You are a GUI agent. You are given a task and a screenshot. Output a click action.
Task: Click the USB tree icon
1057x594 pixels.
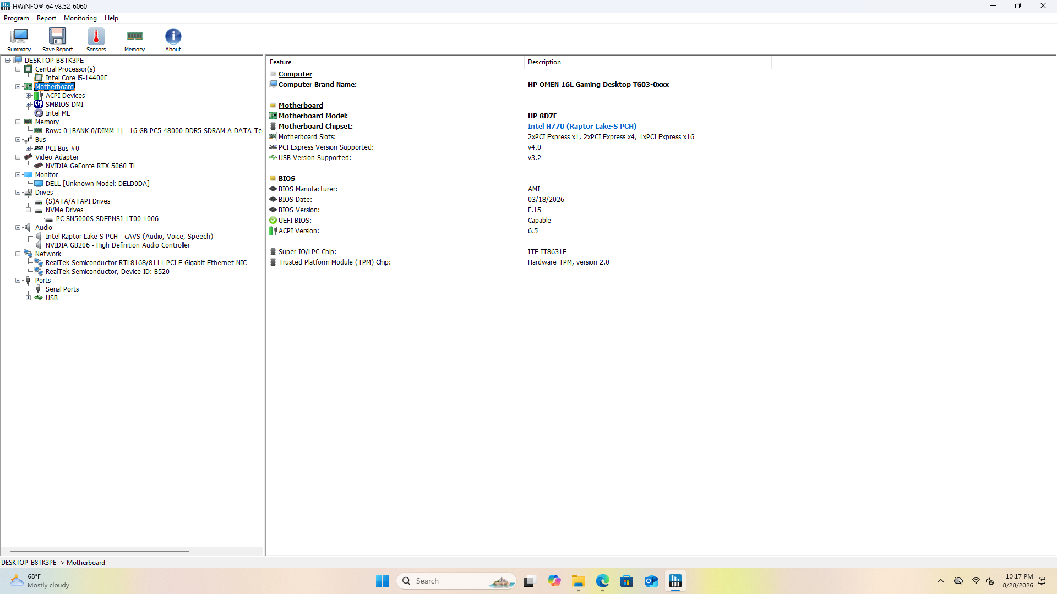pos(39,298)
